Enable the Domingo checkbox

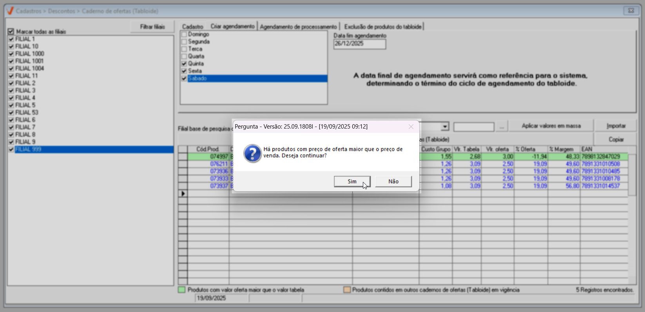184,34
